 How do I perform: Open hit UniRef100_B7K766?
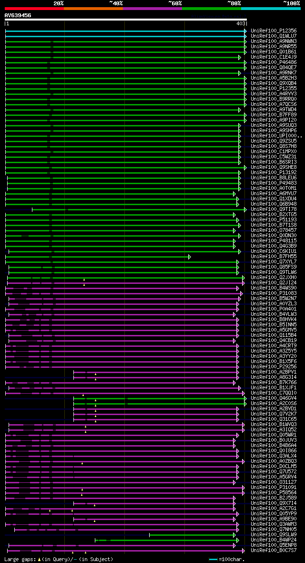pos(274,382)
